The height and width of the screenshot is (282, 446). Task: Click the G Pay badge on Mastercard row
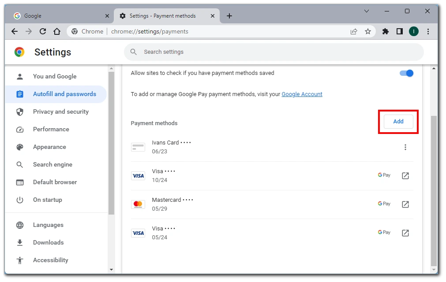[384, 204]
